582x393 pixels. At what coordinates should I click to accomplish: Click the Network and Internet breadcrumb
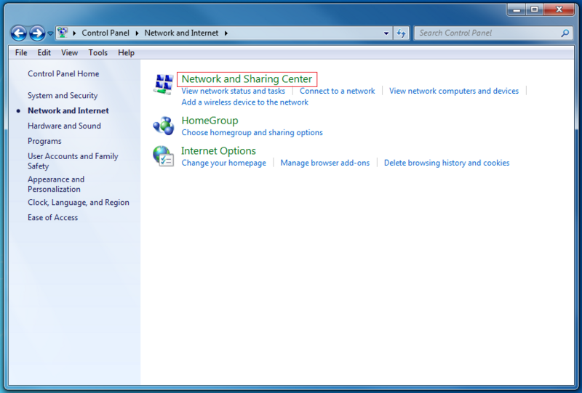(x=181, y=33)
